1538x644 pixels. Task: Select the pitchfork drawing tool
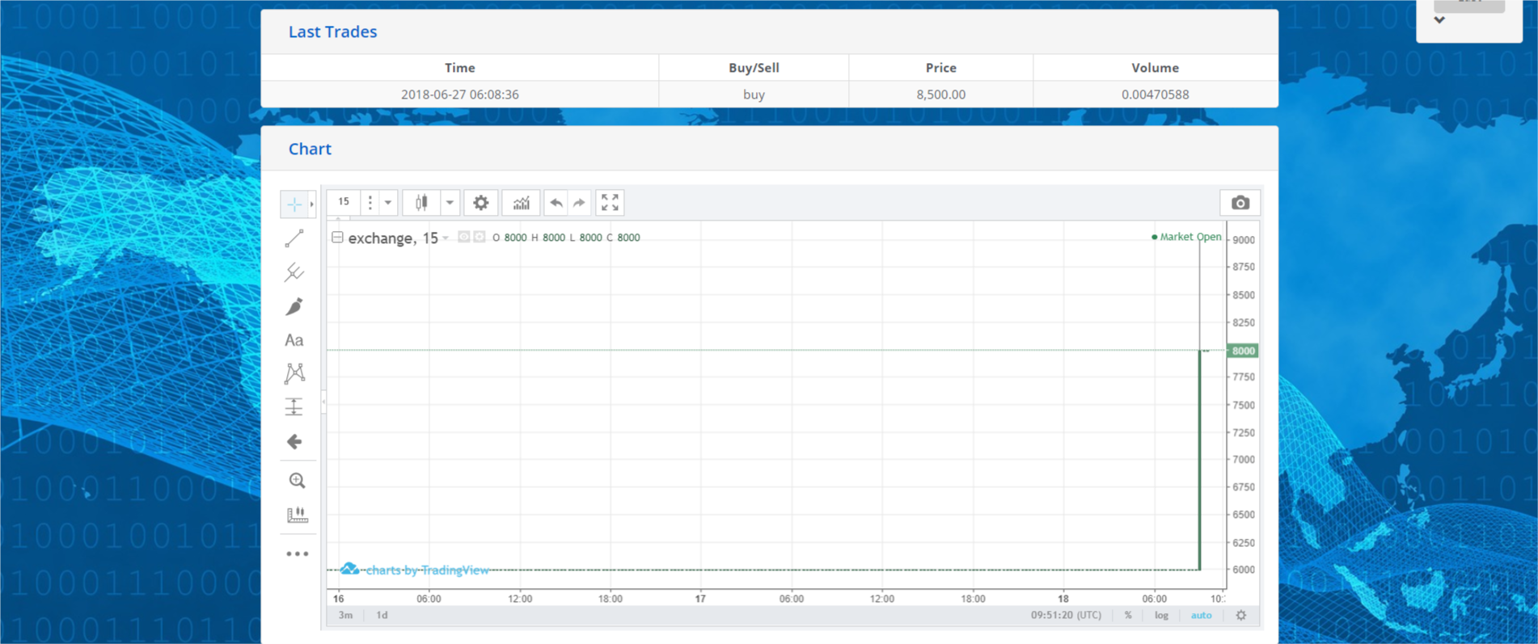click(x=294, y=272)
